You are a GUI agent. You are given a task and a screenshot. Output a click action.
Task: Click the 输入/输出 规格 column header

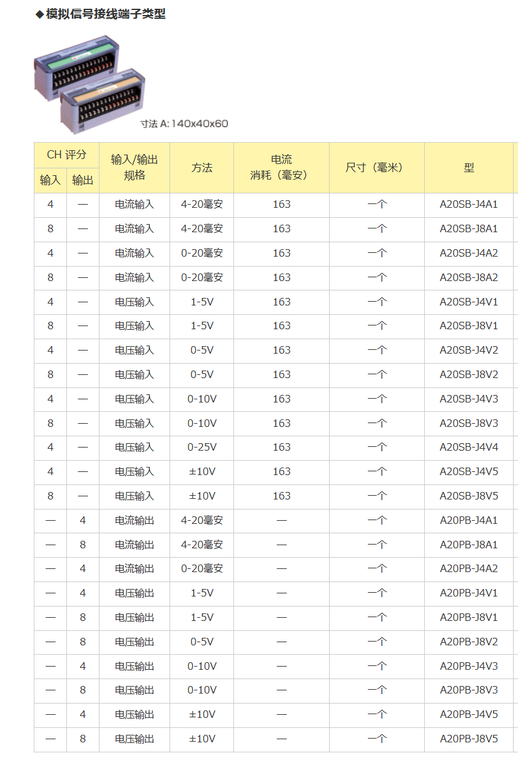135,168
